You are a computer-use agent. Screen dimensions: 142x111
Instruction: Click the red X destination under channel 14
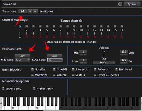(x=108, y=37)
